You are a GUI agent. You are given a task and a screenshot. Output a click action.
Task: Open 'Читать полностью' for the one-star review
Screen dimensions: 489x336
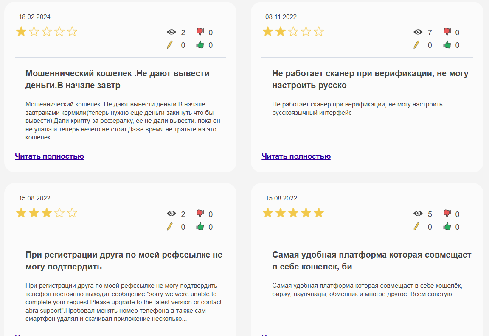(49, 156)
